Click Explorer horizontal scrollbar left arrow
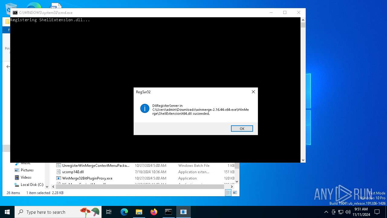 (54, 187)
